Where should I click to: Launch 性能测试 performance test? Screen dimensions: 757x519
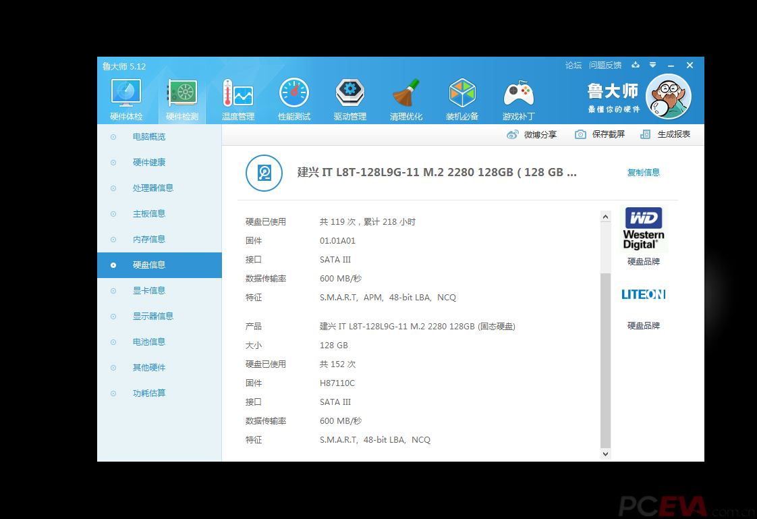(294, 99)
